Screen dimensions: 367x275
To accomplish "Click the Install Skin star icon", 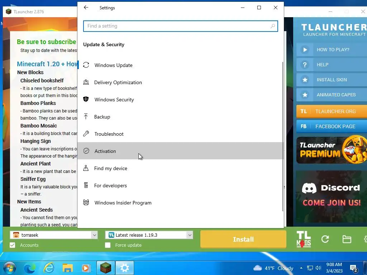I will tap(305, 80).
